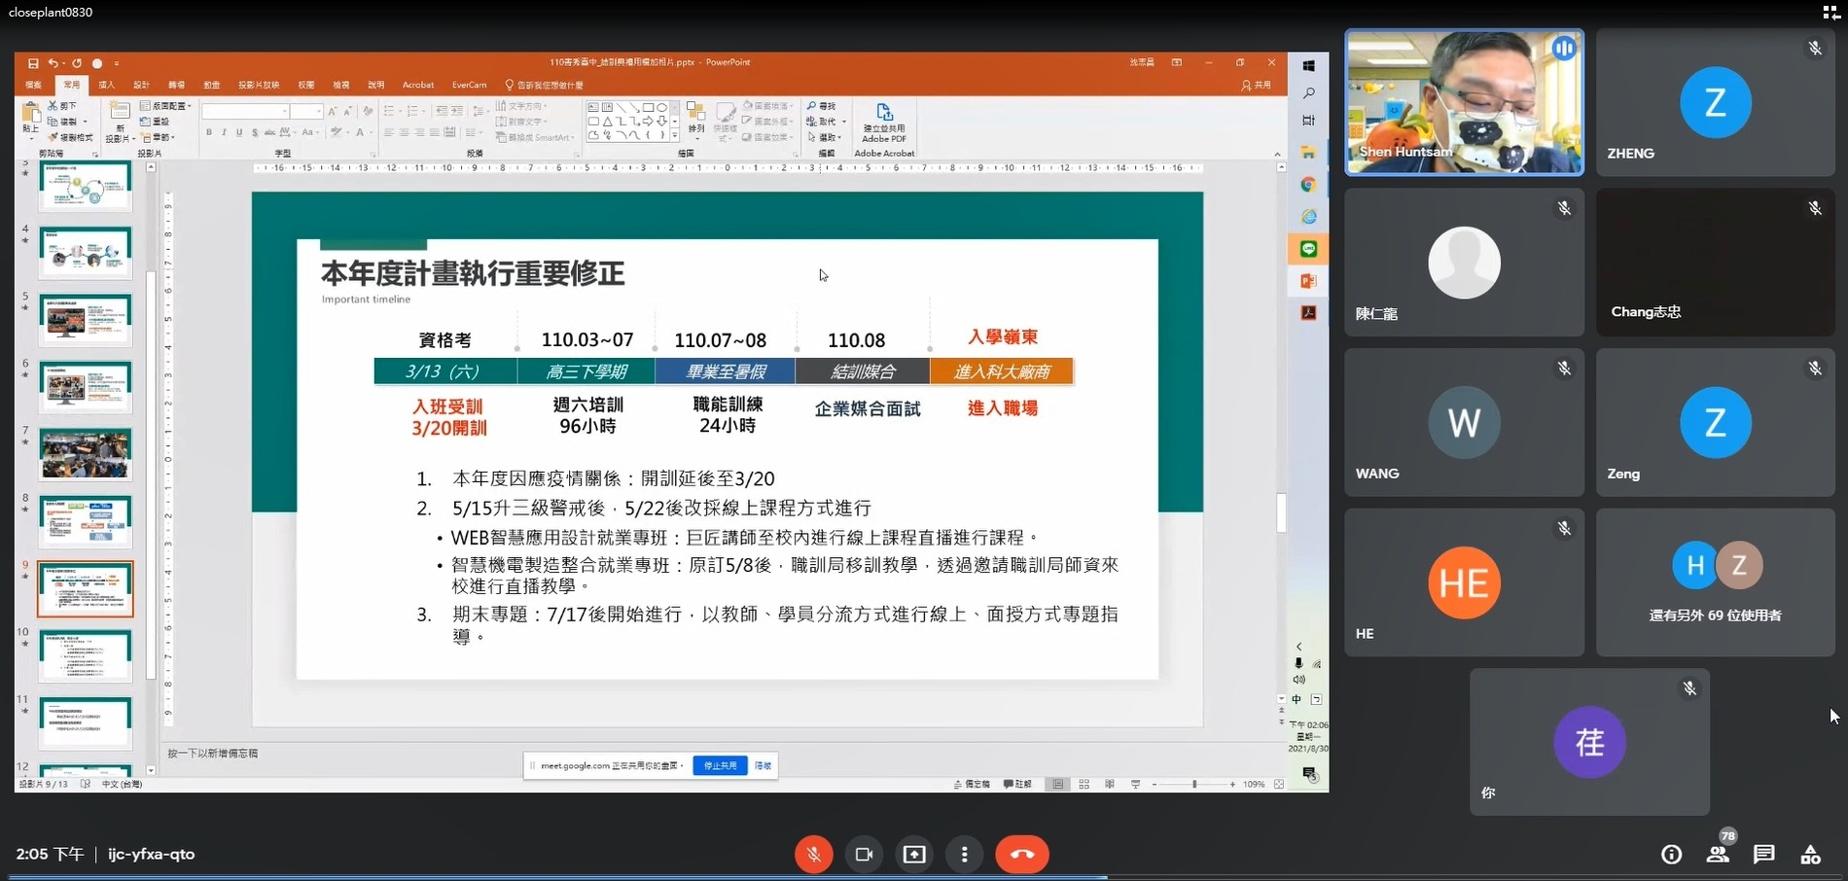Click the 隱藏 hide link in sharing bar
The height and width of the screenshot is (881, 1848).
coord(764,765)
